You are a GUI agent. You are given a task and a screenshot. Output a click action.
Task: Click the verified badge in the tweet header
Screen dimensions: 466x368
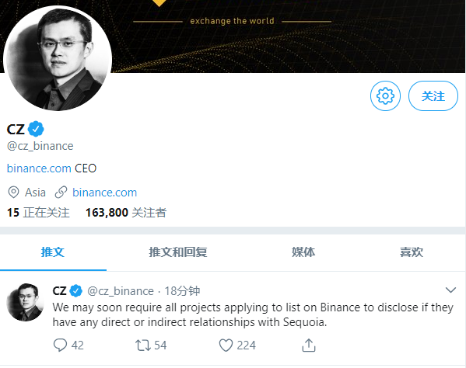tap(75, 290)
